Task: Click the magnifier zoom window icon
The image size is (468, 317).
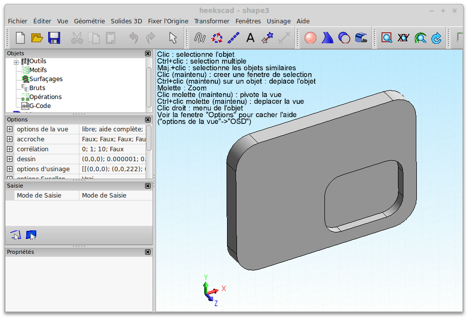Action: [387, 38]
